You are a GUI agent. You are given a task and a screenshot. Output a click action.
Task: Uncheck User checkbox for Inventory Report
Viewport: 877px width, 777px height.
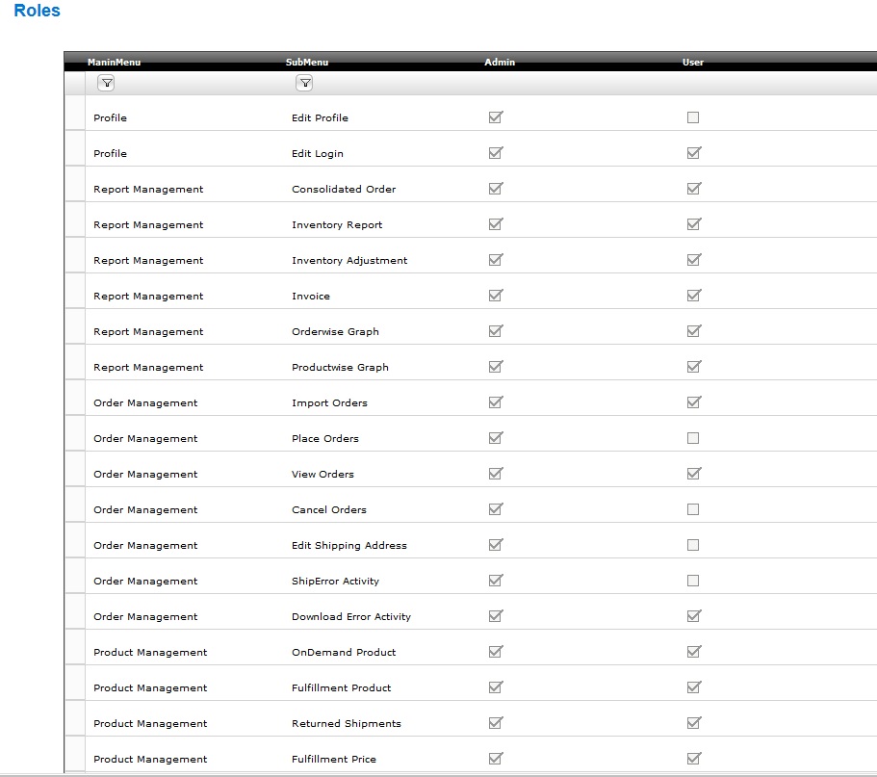[x=694, y=224]
